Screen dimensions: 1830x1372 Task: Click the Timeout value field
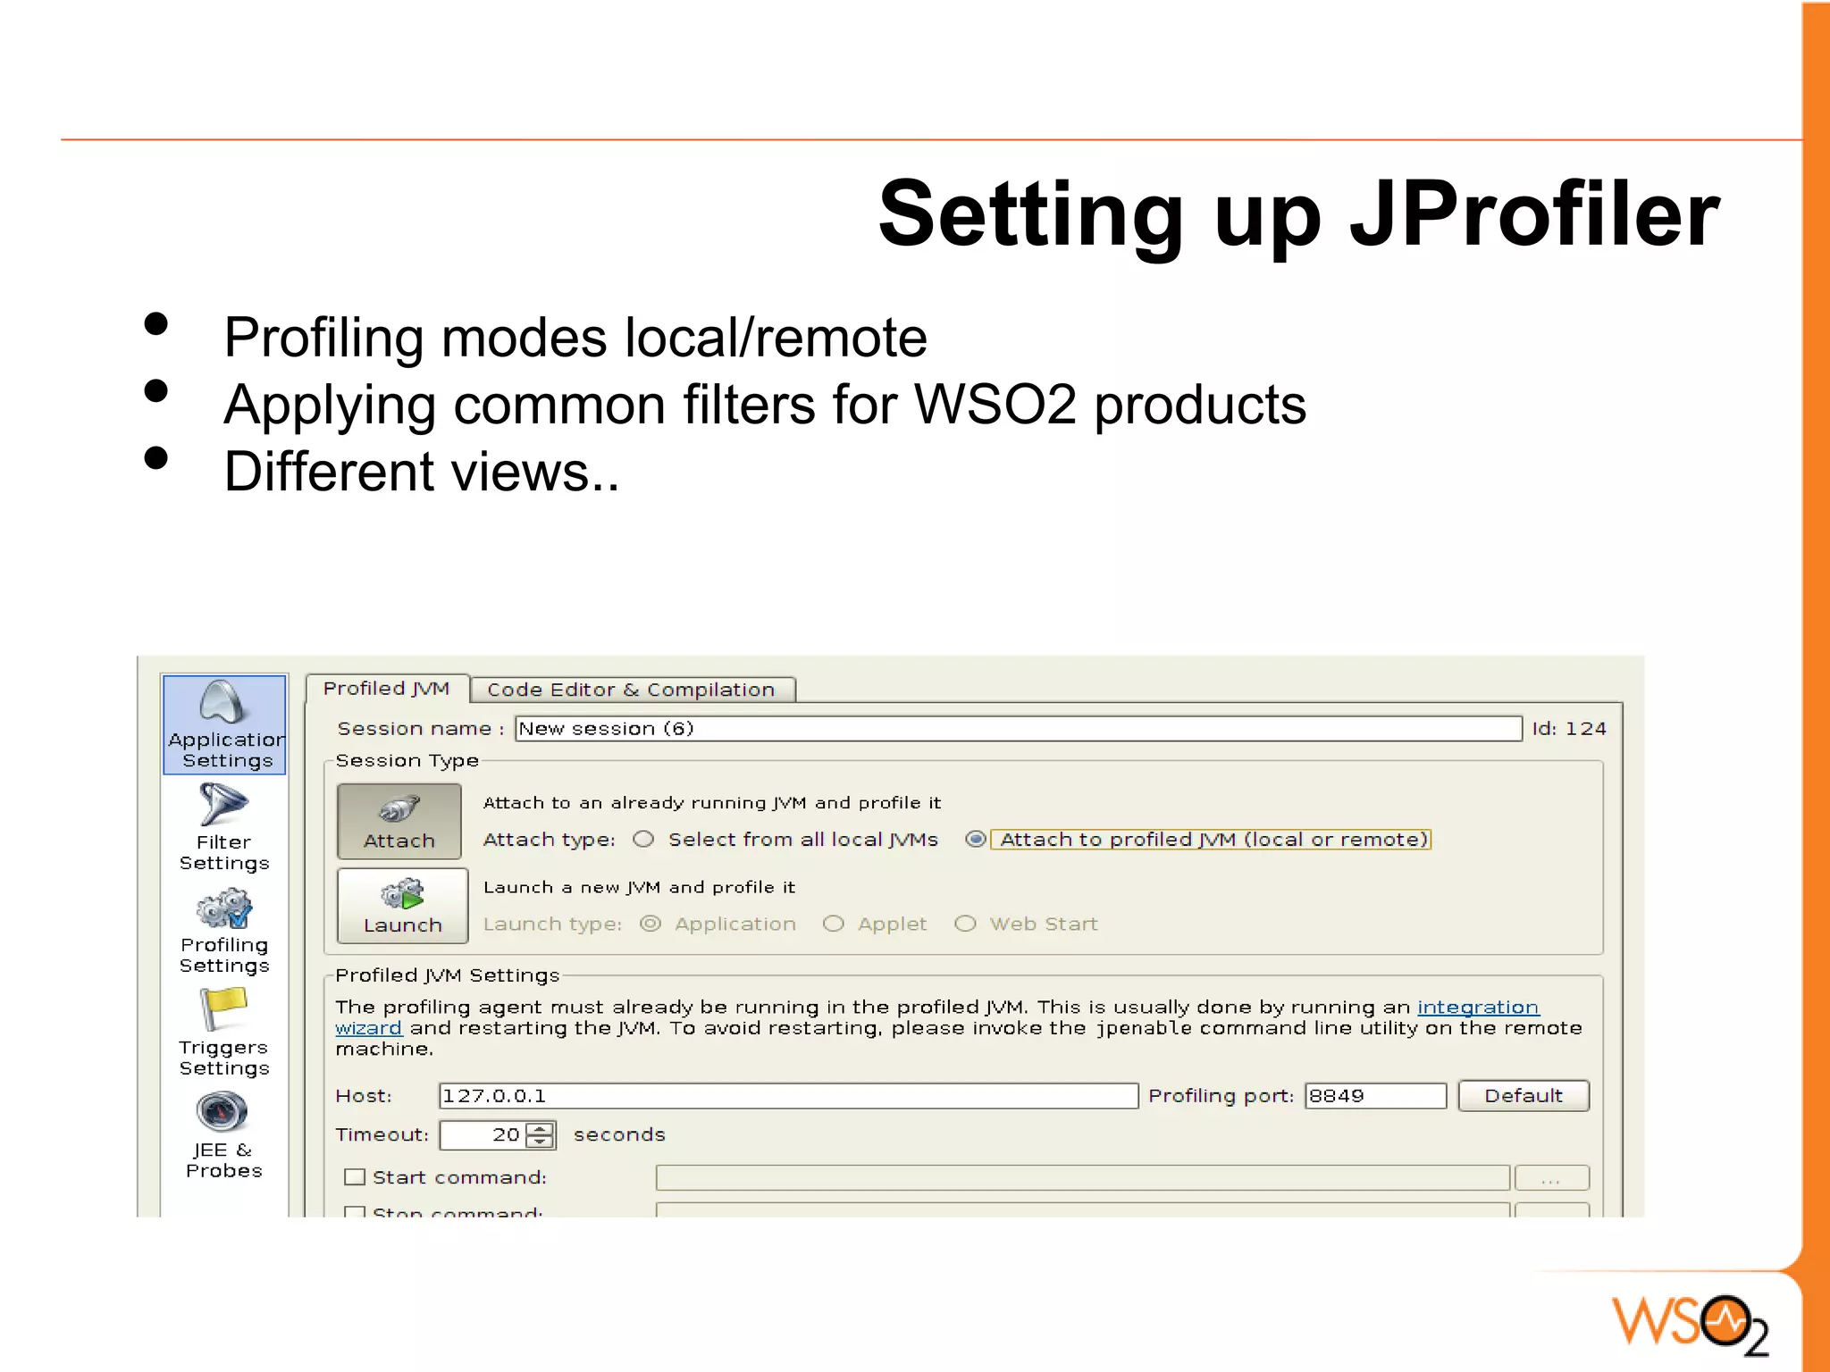coord(483,1135)
